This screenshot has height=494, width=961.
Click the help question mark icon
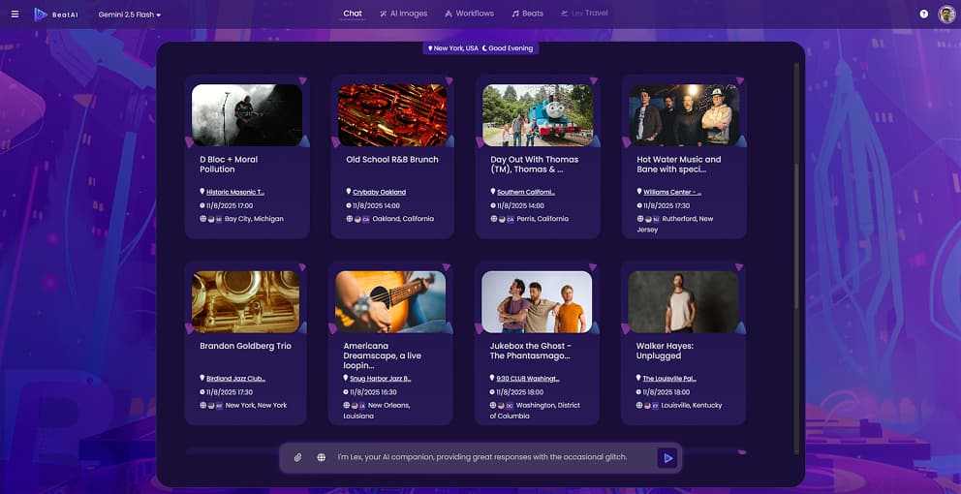tap(923, 14)
